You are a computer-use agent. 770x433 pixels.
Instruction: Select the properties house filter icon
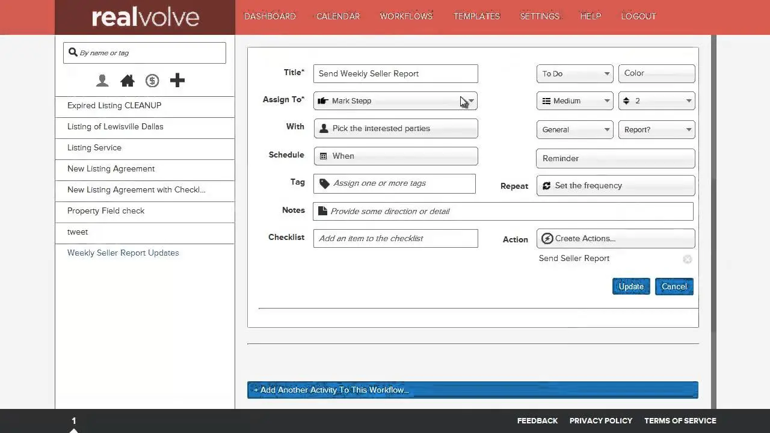point(127,80)
